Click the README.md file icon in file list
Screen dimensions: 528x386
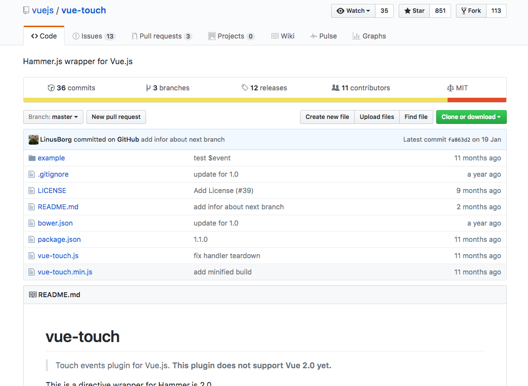[x=32, y=207]
